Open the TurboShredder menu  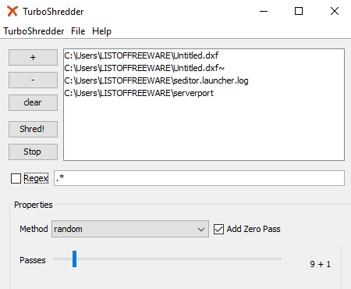coord(34,31)
